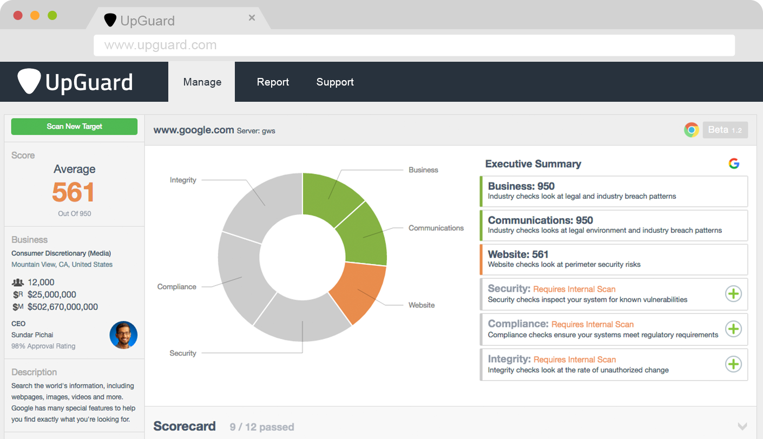Click the $M market cap icon

tap(18, 307)
